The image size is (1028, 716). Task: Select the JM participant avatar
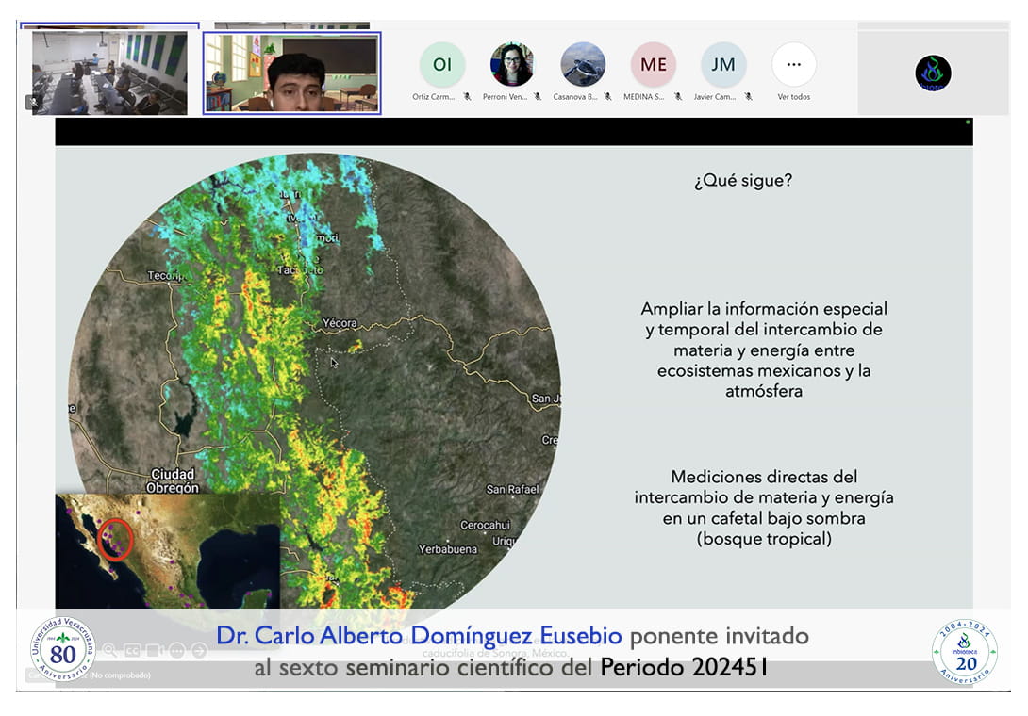[x=723, y=65]
